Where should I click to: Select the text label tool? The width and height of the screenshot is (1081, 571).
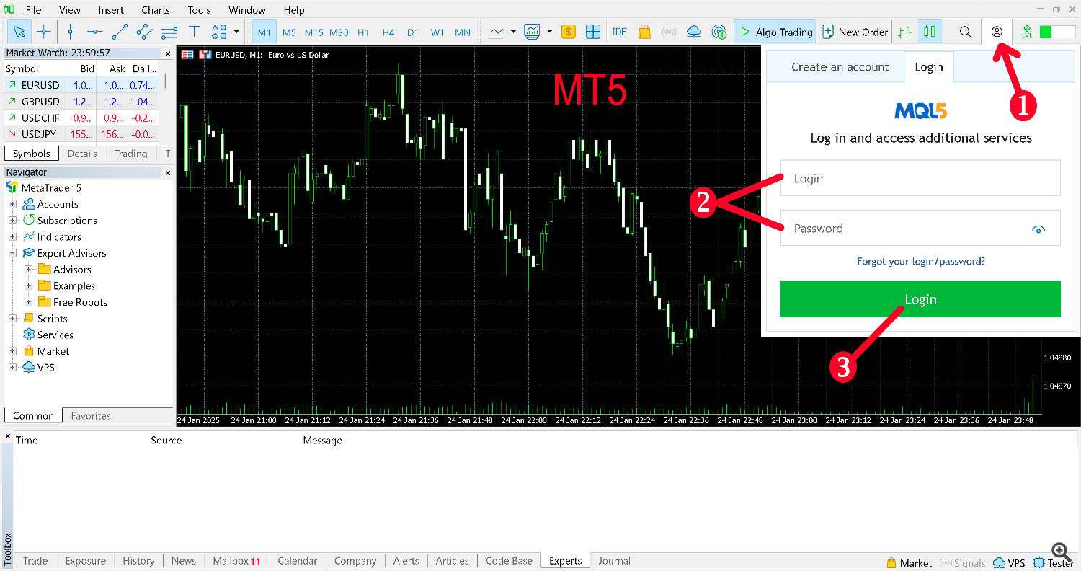point(194,32)
